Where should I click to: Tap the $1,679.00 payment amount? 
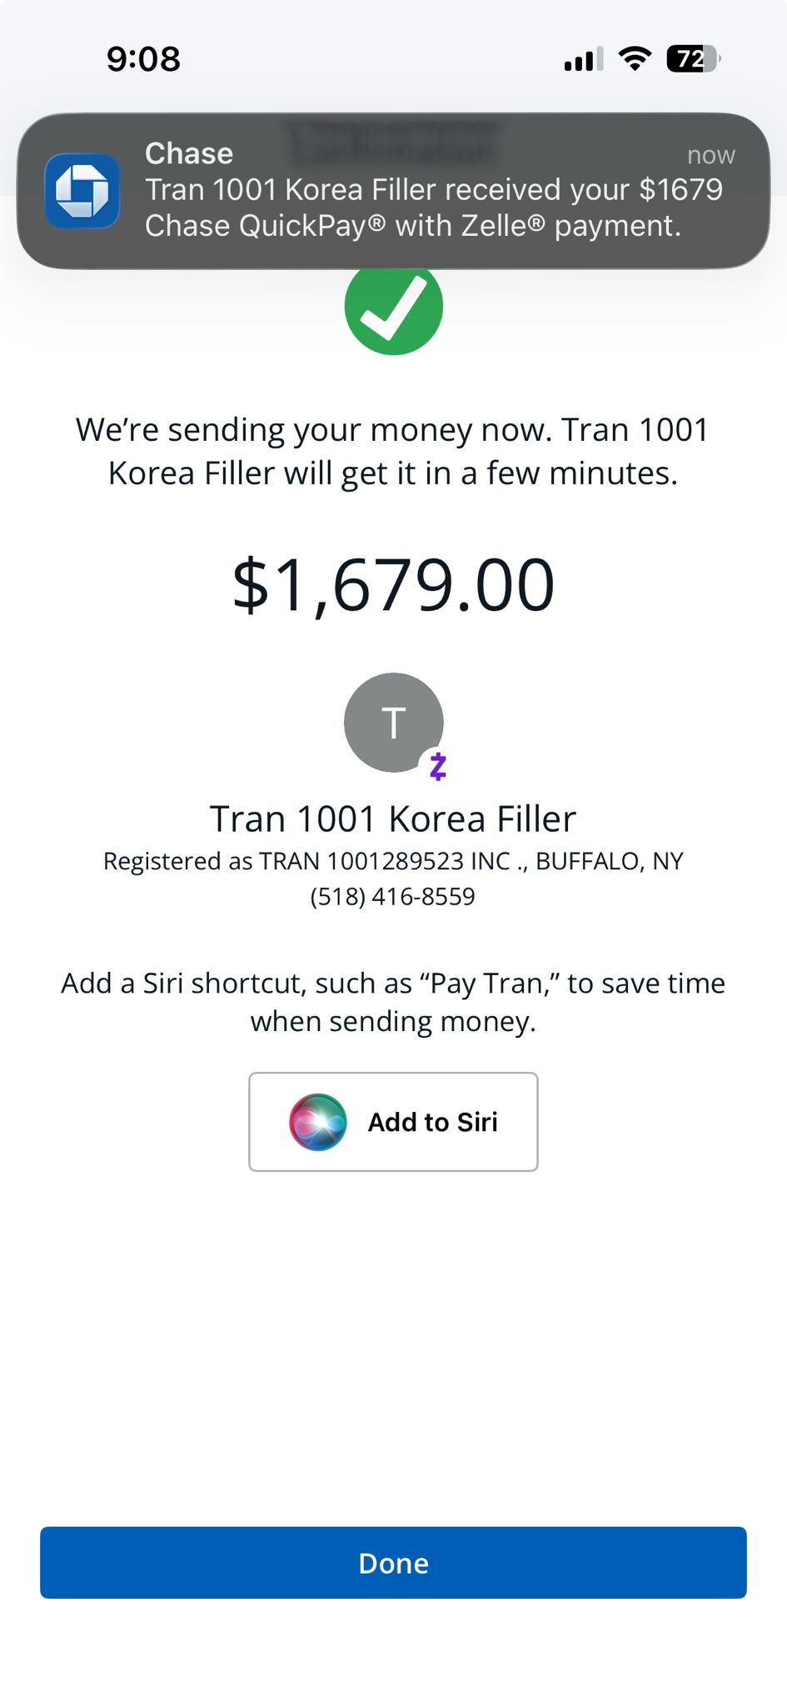point(393,585)
